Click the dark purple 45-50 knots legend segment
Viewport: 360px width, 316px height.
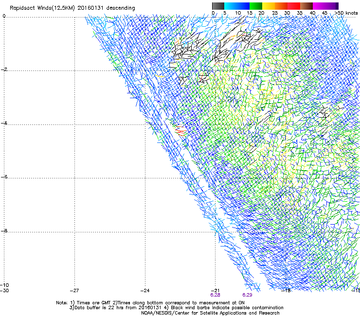(x=332, y=6)
